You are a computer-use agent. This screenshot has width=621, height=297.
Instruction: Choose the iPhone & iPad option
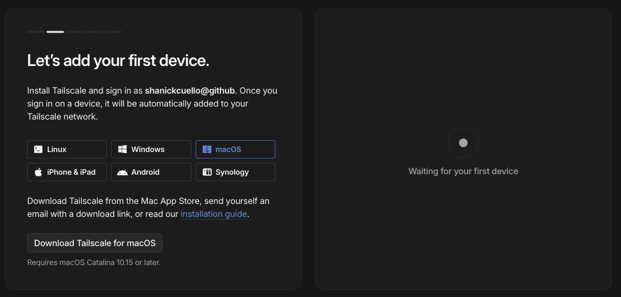pos(67,172)
